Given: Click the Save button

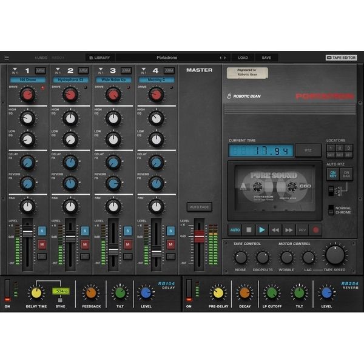Looking at the screenshot, I should (266, 58).
